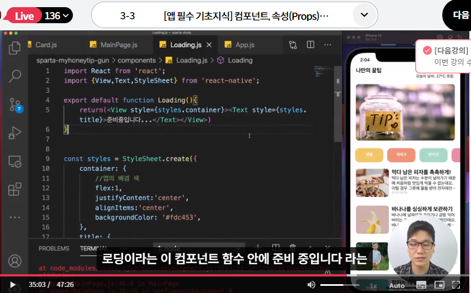The width and height of the screenshot is (471, 293).
Task: Close the Loading.js tab
Action: (x=209, y=45)
